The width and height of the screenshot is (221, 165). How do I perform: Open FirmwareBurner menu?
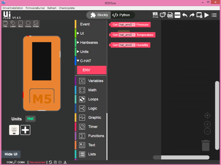coord(35,8)
